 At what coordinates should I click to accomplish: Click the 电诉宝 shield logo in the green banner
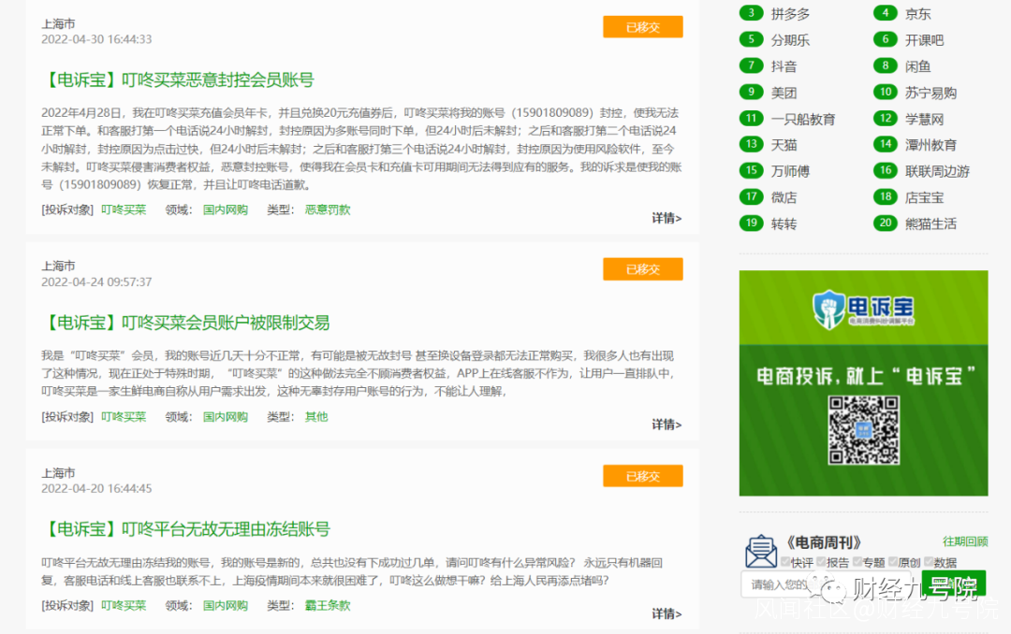pos(828,310)
